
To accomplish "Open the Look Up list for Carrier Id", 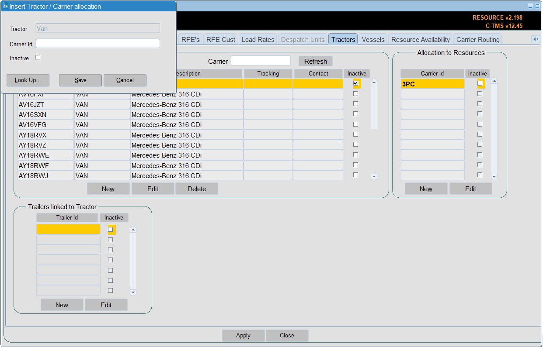I will click(28, 80).
